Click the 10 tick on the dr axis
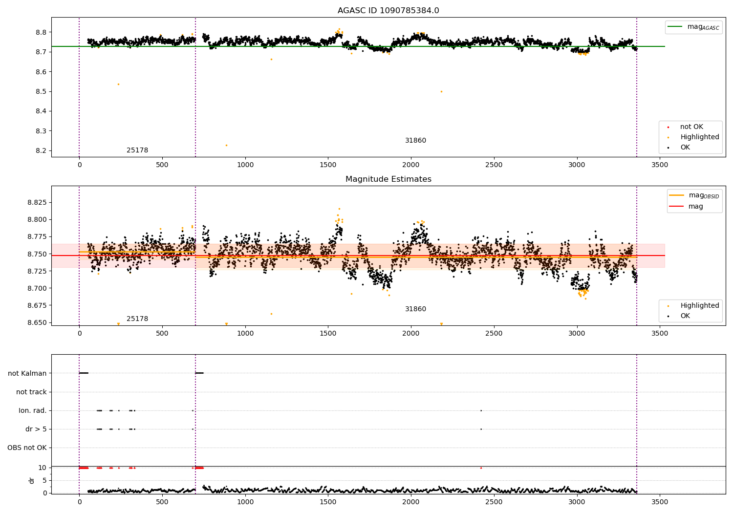The height and width of the screenshot is (513, 733). [43, 468]
